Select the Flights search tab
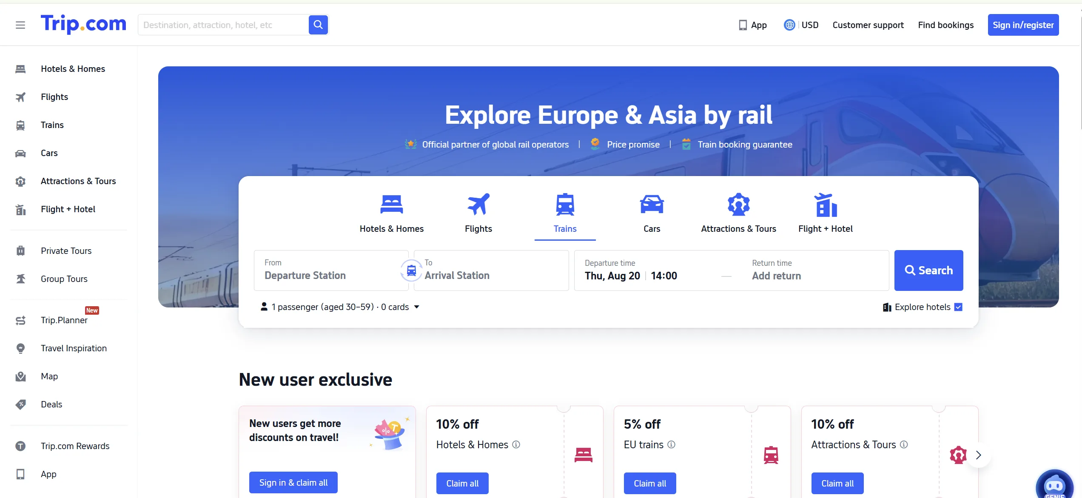 coord(478,213)
